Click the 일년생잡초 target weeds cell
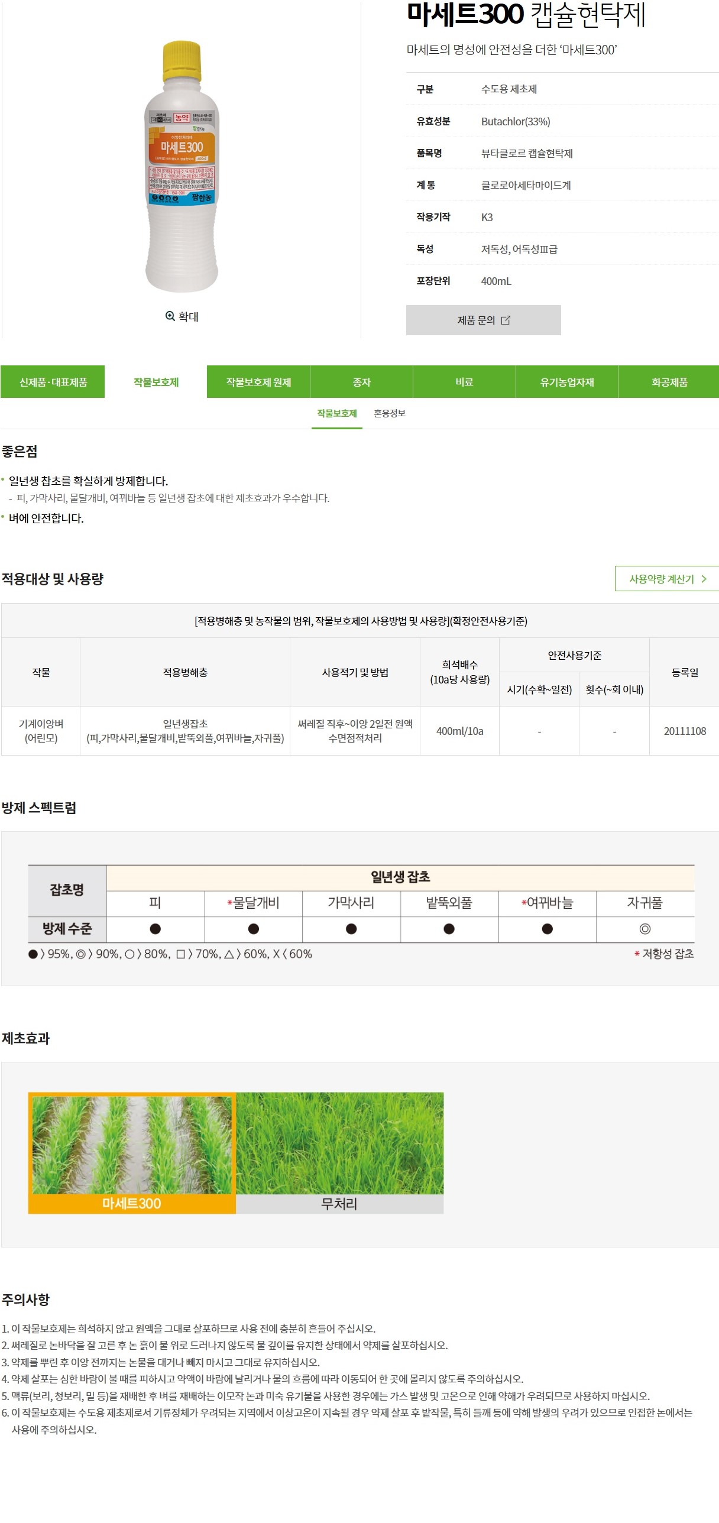Screen dimensions: 719x1523 185,731
